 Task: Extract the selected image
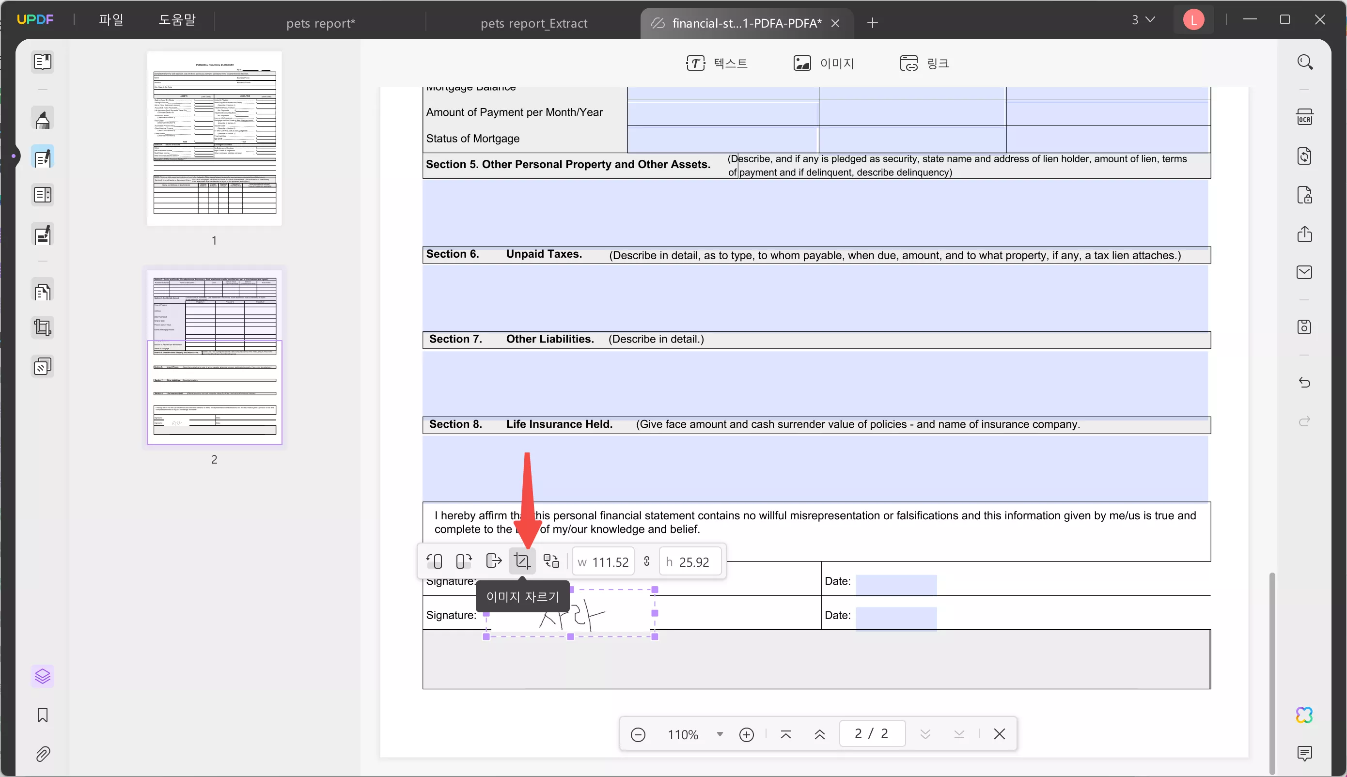[x=494, y=561]
